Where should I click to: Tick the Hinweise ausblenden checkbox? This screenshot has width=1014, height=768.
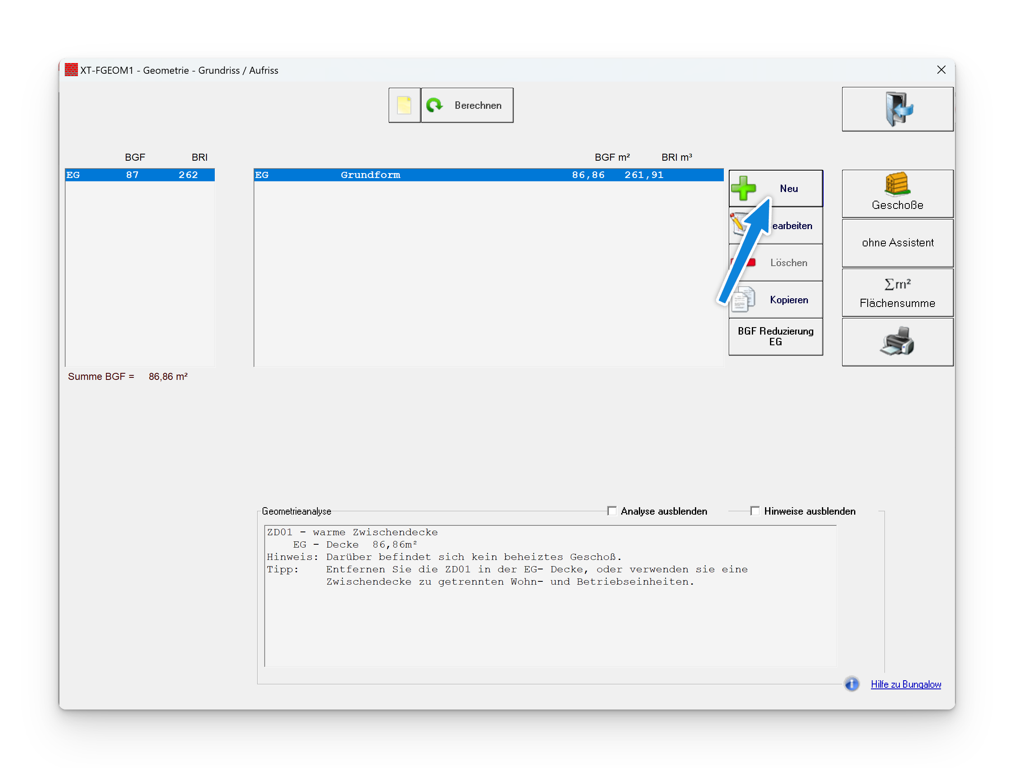[x=755, y=511]
